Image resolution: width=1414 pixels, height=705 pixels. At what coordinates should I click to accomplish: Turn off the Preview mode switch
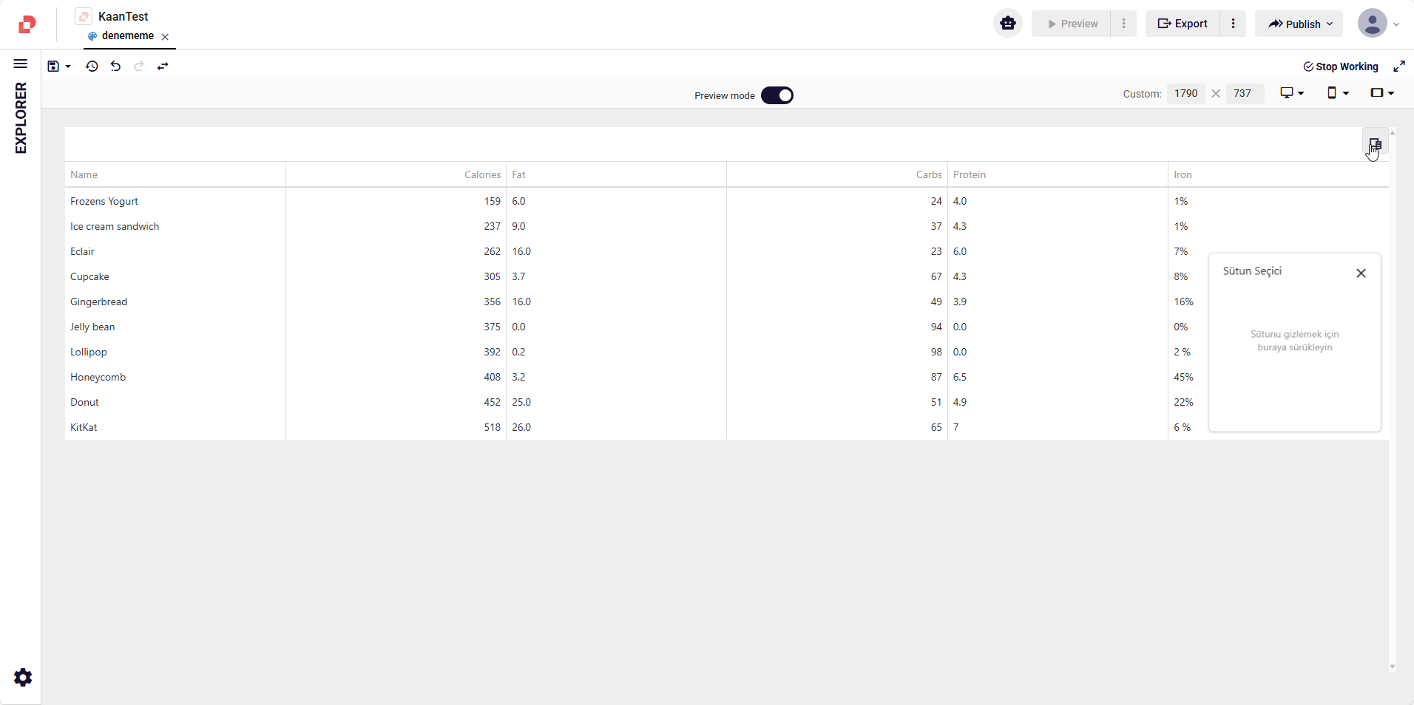777,95
